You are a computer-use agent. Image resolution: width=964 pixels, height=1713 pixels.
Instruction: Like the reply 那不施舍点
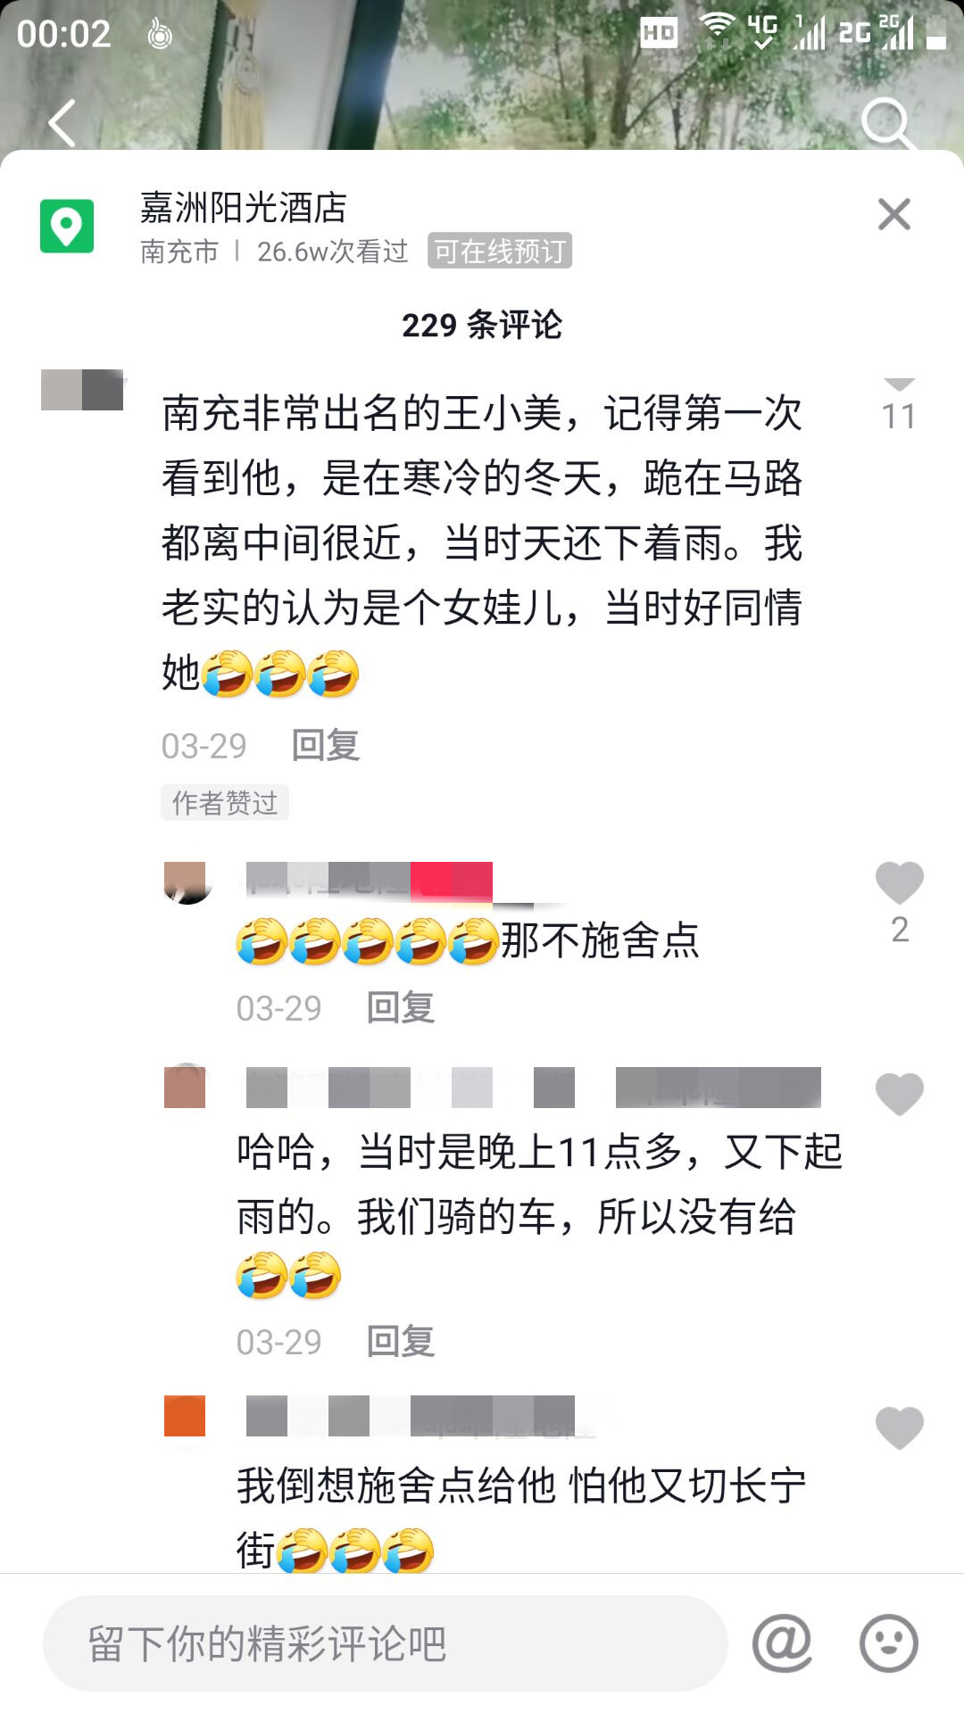point(899,883)
